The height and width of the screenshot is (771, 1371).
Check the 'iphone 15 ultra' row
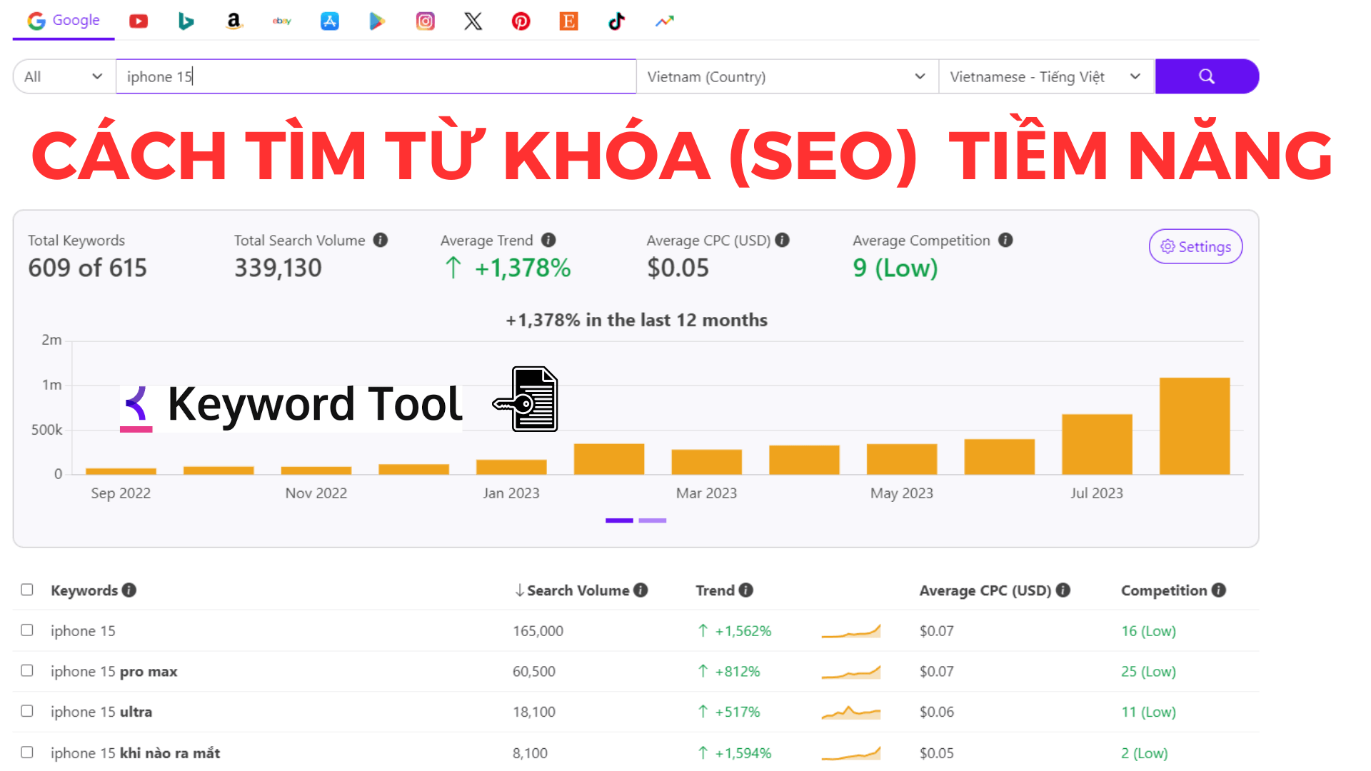click(x=27, y=712)
